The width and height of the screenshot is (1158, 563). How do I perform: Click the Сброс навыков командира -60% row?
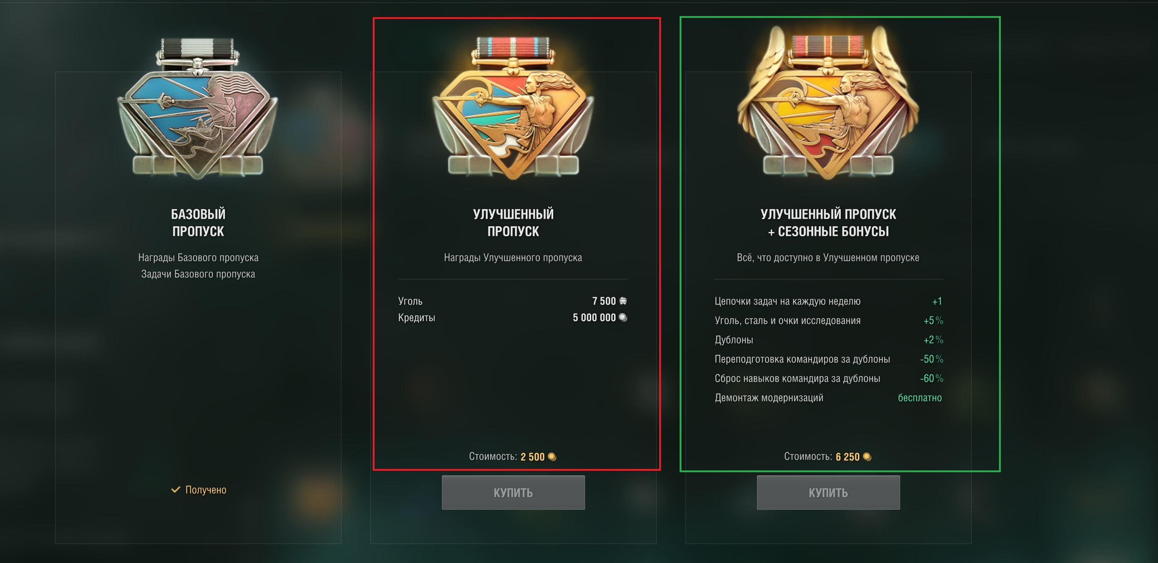point(829,378)
